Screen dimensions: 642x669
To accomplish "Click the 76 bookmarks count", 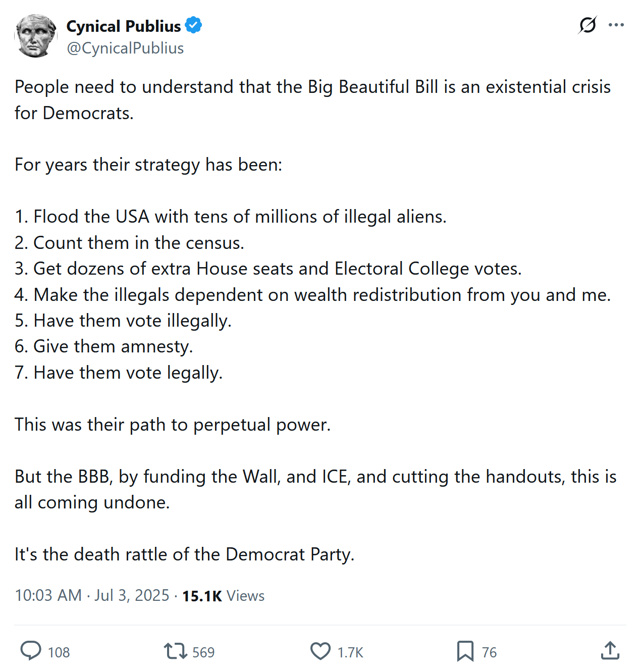I will pos(489,652).
